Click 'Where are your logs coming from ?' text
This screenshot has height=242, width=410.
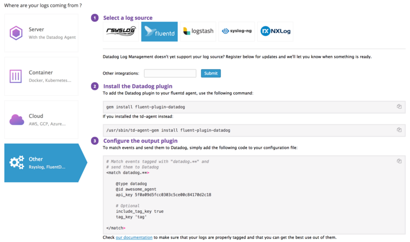pos(43,5)
